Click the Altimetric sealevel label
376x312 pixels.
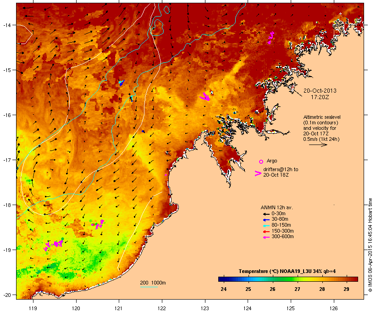322,117
